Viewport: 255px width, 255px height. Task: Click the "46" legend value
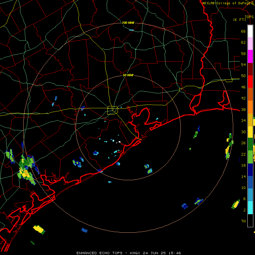click(243, 87)
